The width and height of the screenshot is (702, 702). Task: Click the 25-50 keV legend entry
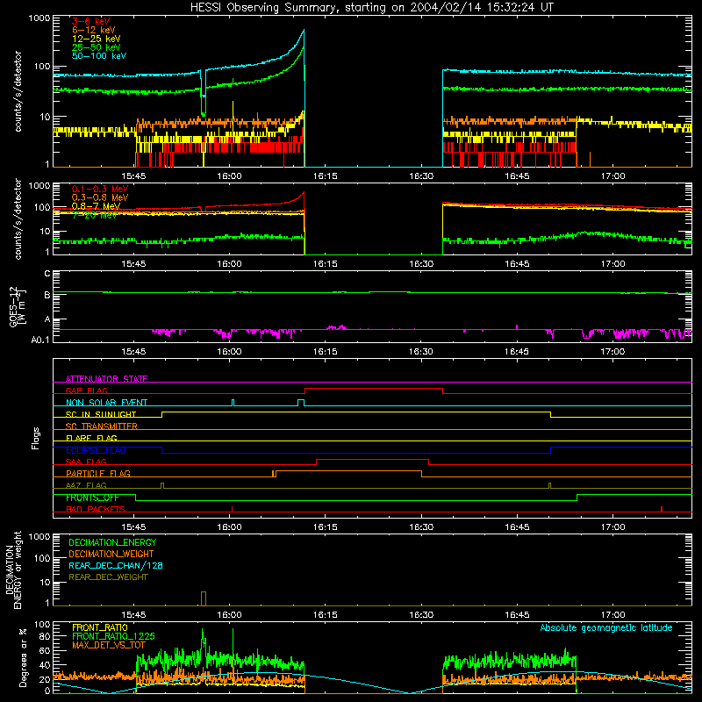click(97, 47)
